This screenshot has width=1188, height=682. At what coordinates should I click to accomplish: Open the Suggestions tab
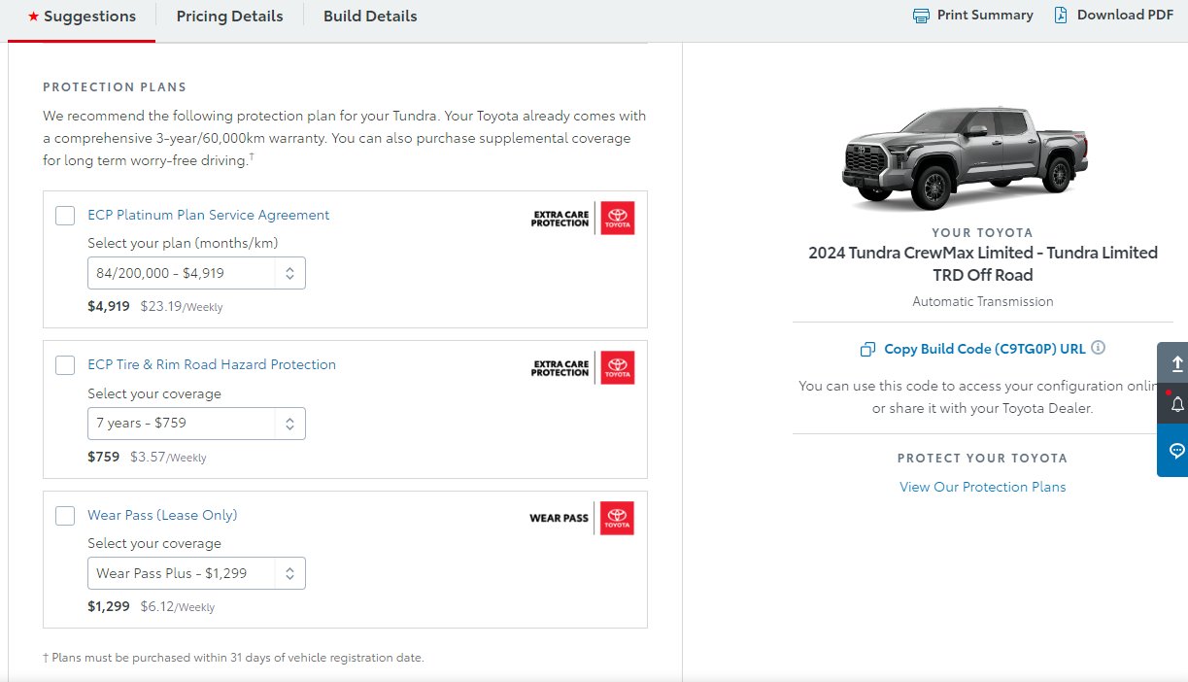82,17
